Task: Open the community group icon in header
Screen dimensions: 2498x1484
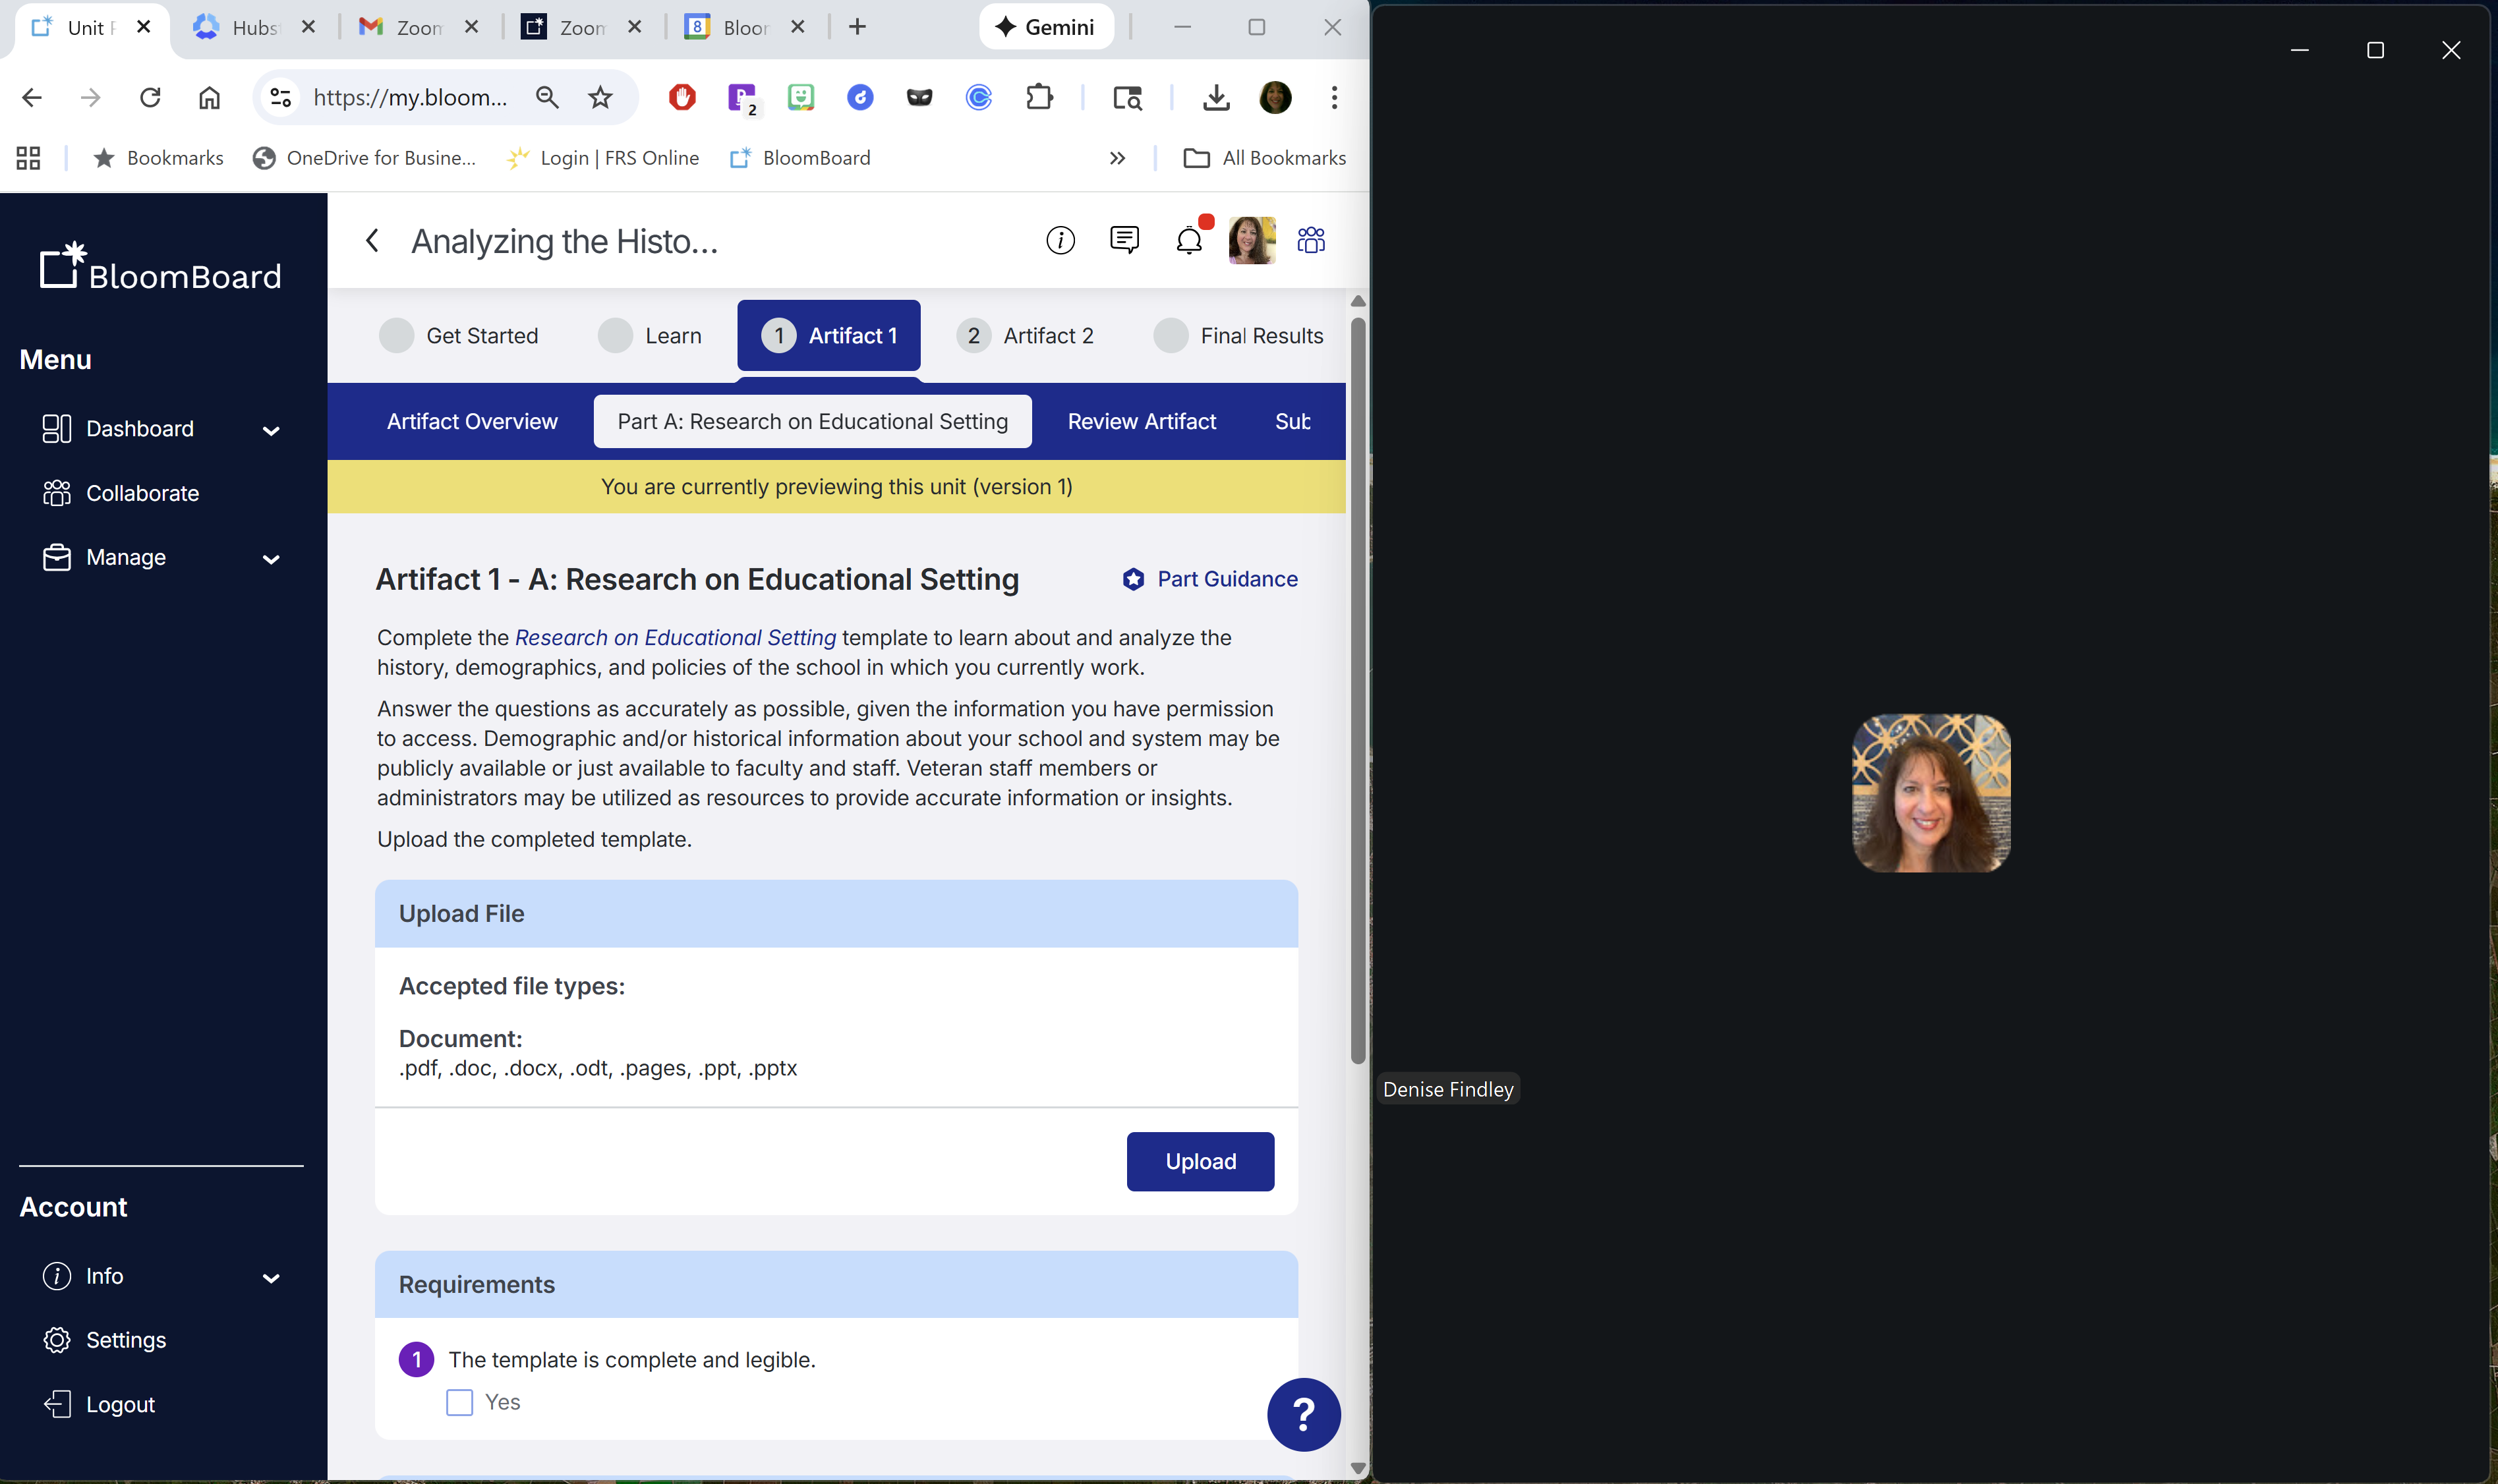Action: [x=1310, y=240]
